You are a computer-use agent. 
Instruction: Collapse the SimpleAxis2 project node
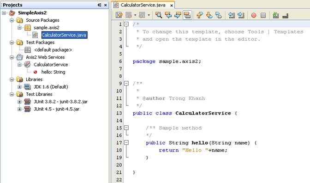tap(4, 13)
